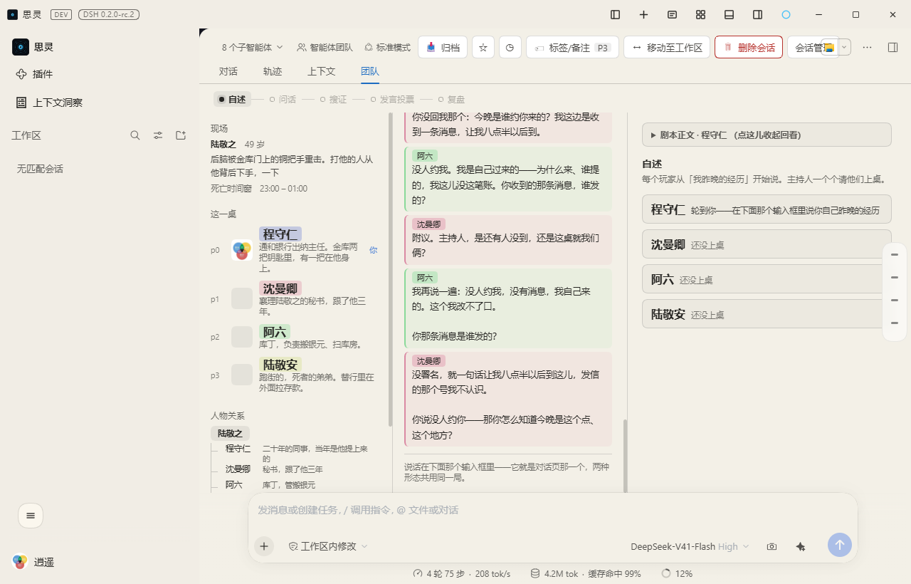This screenshot has height=584, width=911.
Task: Toggle left sidebar from title bar
Action: (x=616, y=14)
